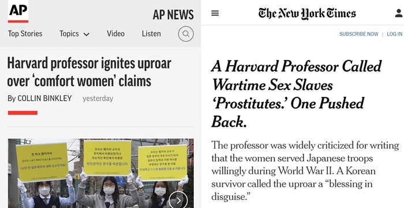Viewport: 404px width, 208px height.
Task: Click the NYT headline about Harvard Professor
Action: [x=296, y=94]
